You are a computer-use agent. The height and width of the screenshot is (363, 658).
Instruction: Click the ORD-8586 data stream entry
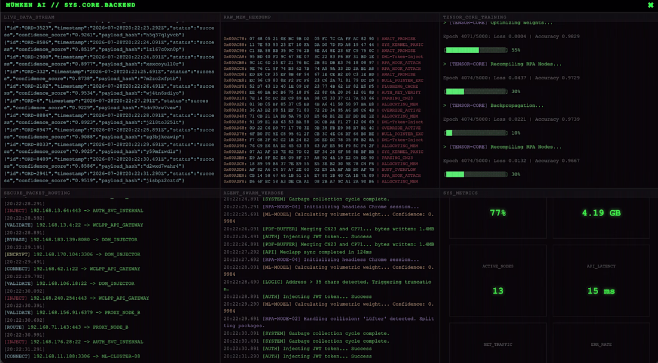click(109, 46)
